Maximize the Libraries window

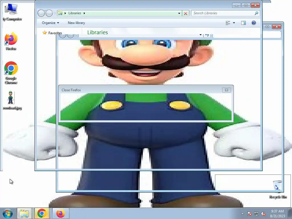(246, 5)
